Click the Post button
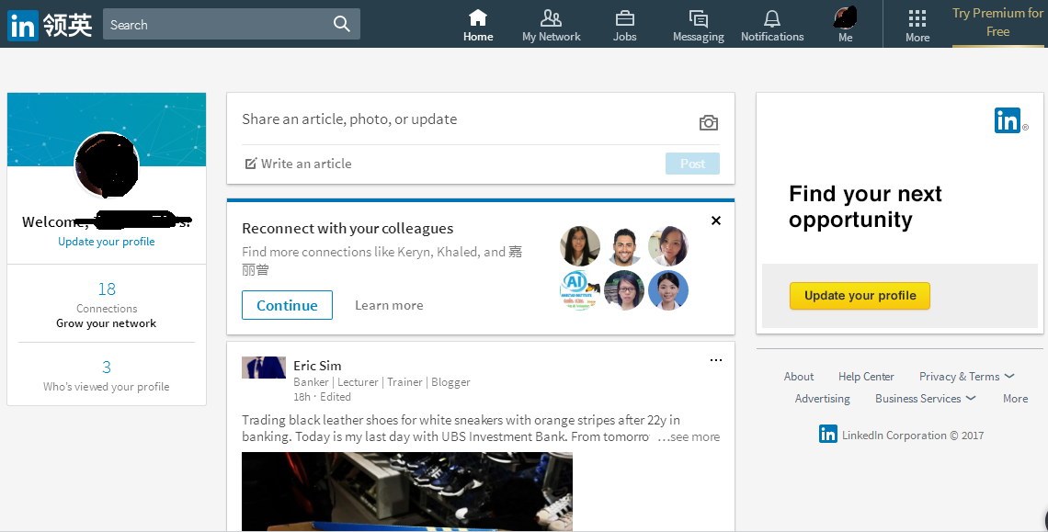The height and width of the screenshot is (532, 1048). point(692,164)
